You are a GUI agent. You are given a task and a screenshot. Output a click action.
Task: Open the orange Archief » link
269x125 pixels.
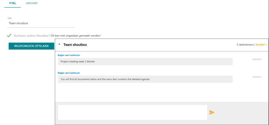tap(261, 45)
